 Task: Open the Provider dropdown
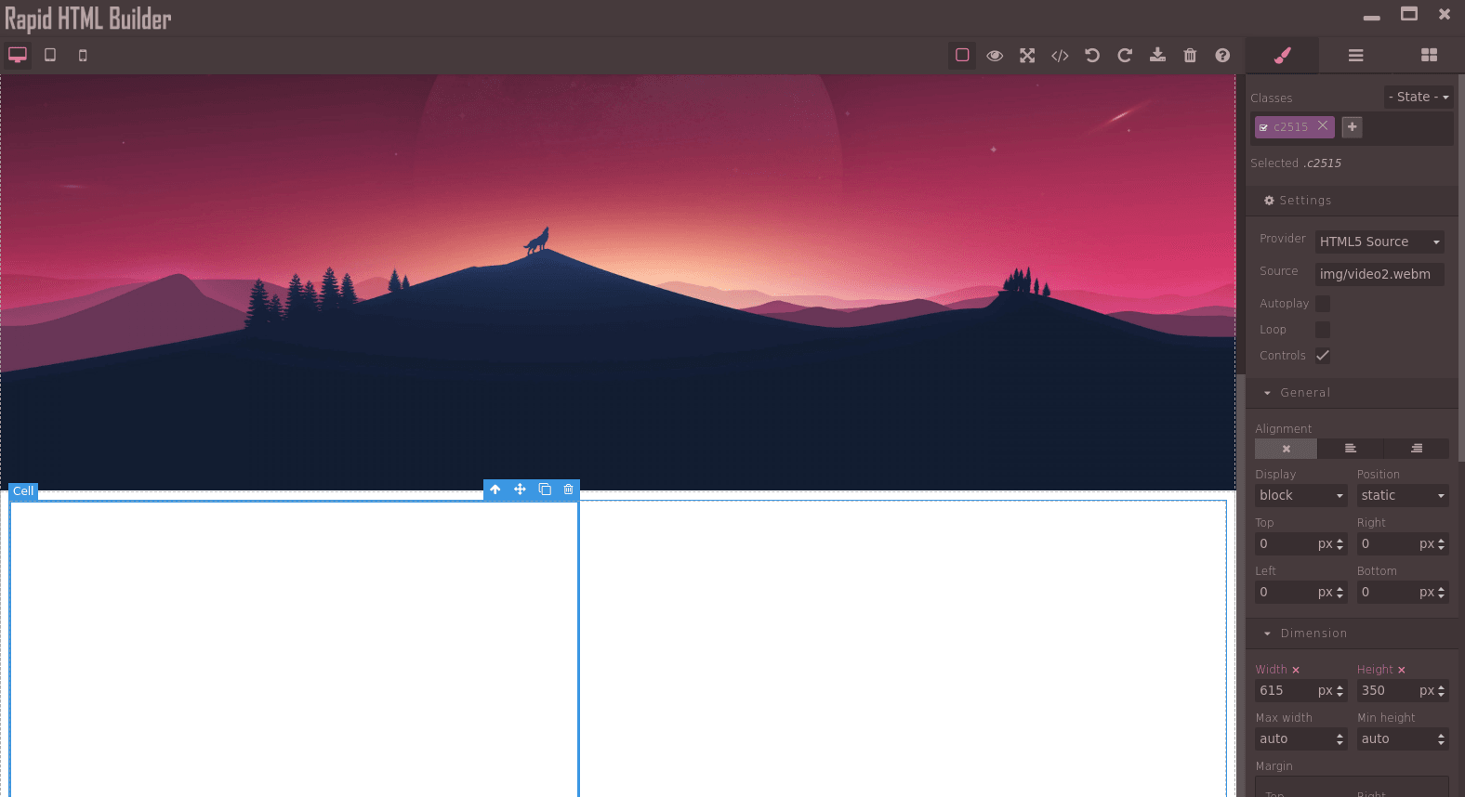[x=1379, y=242]
